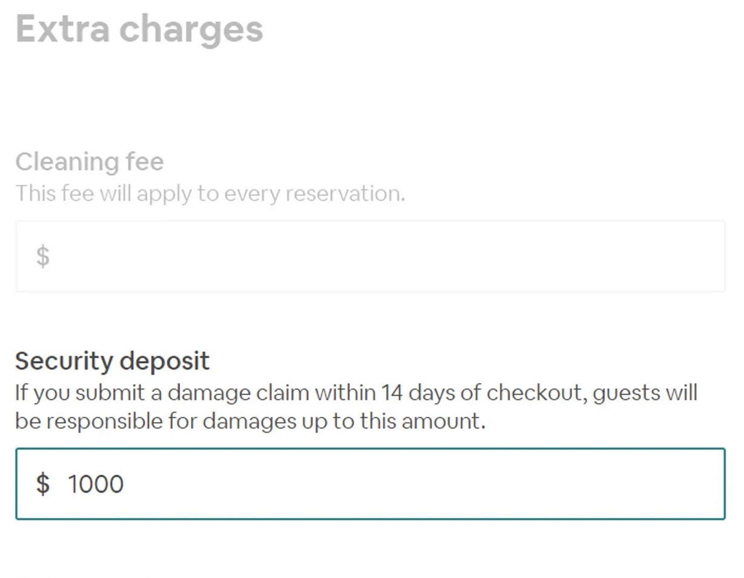This screenshot has height=578, width=744.
Task: Click the dollar sign in Security deposit field
Action: click(x=41, y=483)
